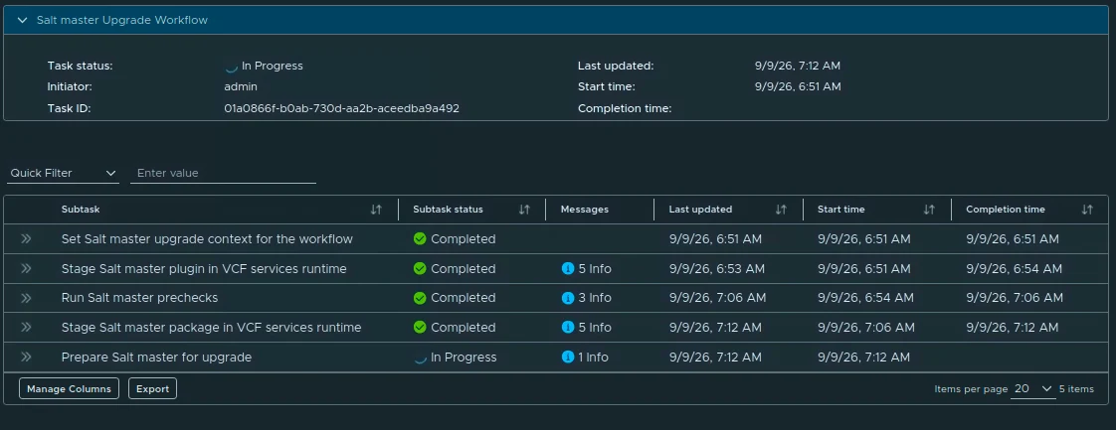Image resolution: width=1116 pixels, height=430 pixels.
Task: Click the header Start time value 9/9/26, 6:51 AM
Action: [x=798, y=86]
